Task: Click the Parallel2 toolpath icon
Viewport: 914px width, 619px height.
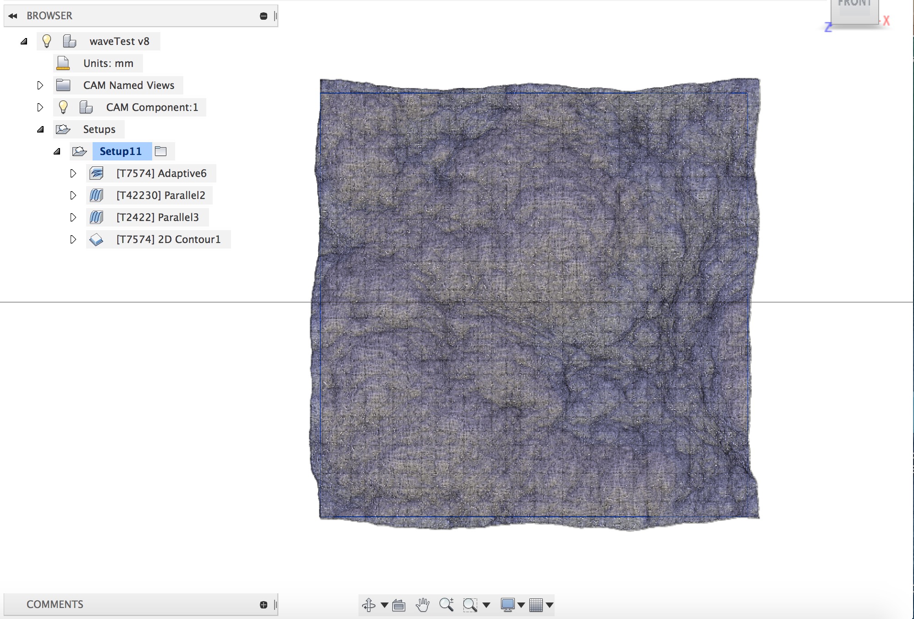Action: pos(97,195)
